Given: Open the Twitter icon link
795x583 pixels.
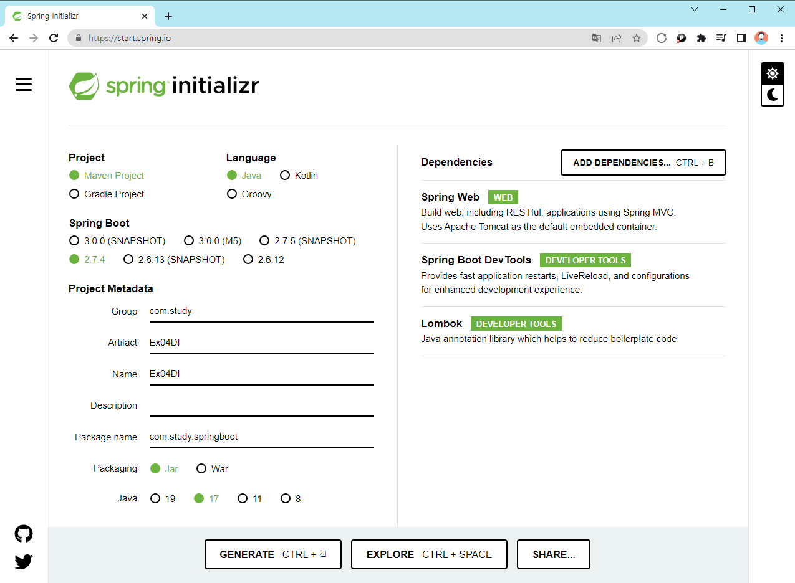Looking at the screenshot, I should click(x=24, y=562).
